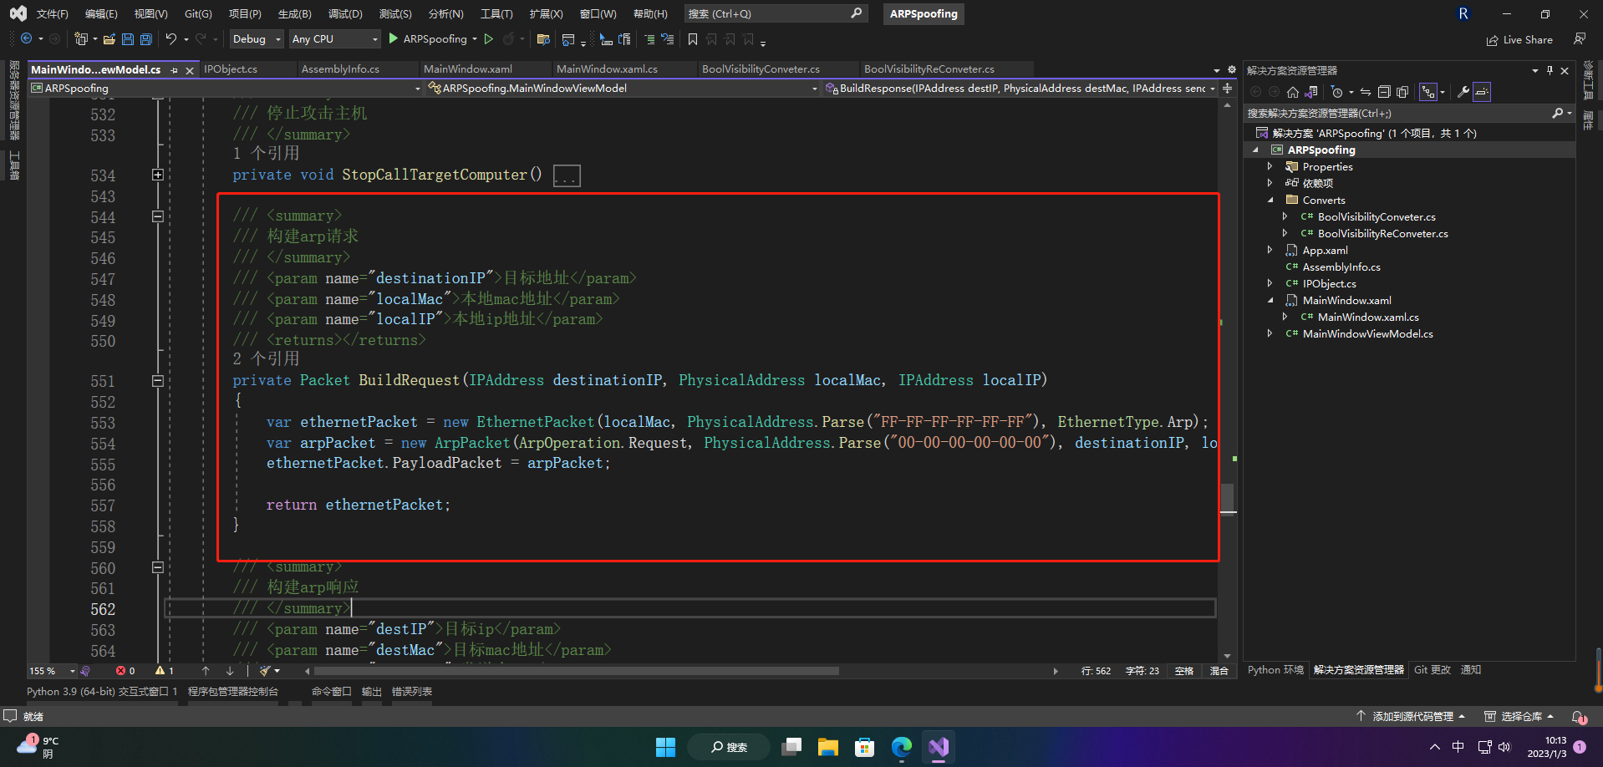The width and height of the screenshot is (1603, 767).
Task: Click the feedback person icon top right
Action: point(1580,39)
